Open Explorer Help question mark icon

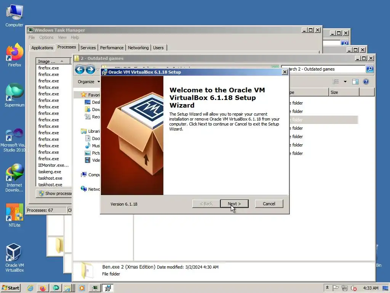[366, 82]
